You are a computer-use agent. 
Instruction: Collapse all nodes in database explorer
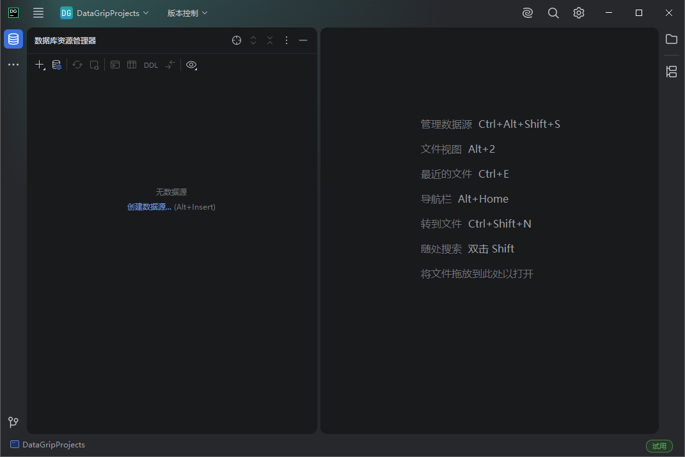coord(269,40)
